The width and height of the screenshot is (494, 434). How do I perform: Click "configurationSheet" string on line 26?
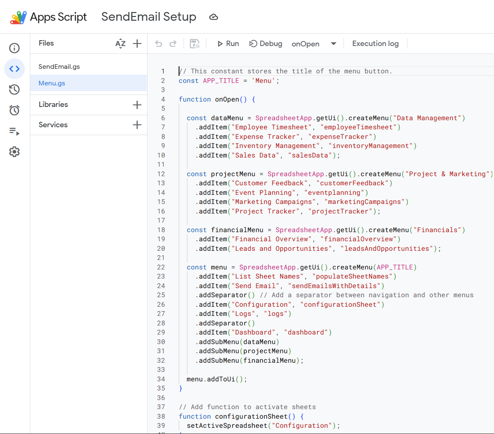point(340,304)
